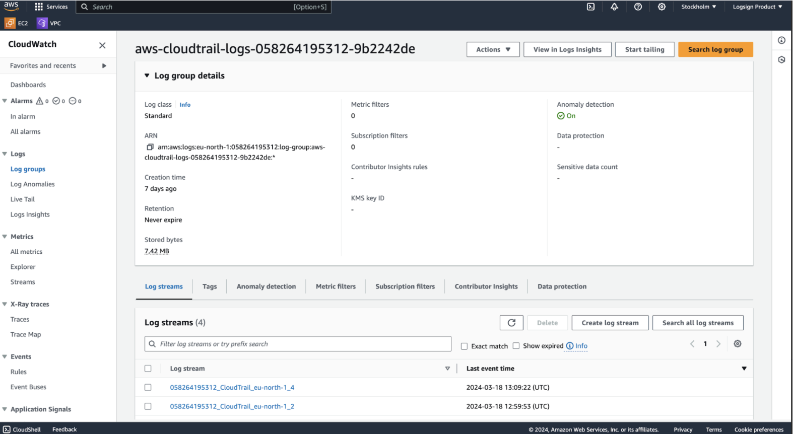
Task: Enable the Show expired checkbox
Action: tap(516, 346)
